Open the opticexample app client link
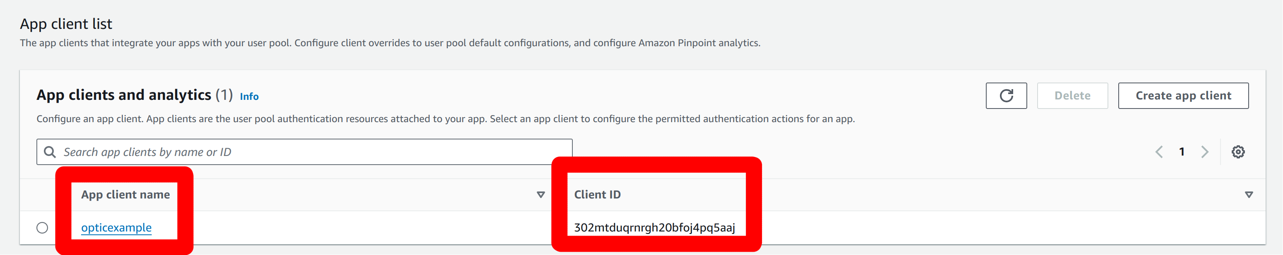This screenshot has width=1283, height=255. (x=116, y=228)
